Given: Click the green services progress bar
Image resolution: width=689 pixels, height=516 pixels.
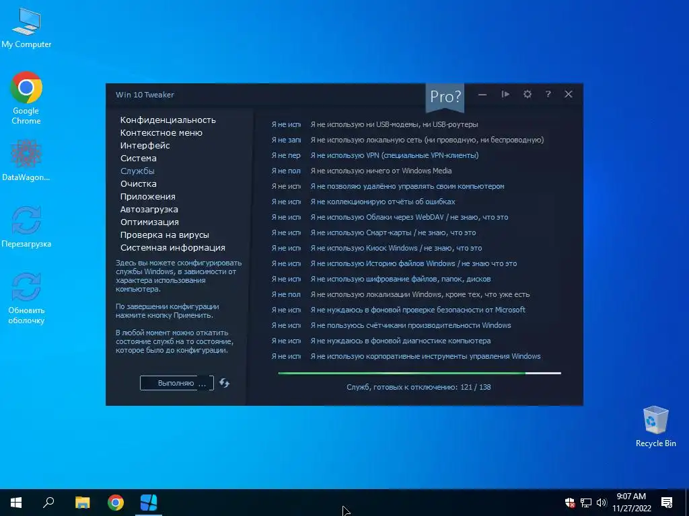Looking at the screenshot, I should [x=420, y=374].
